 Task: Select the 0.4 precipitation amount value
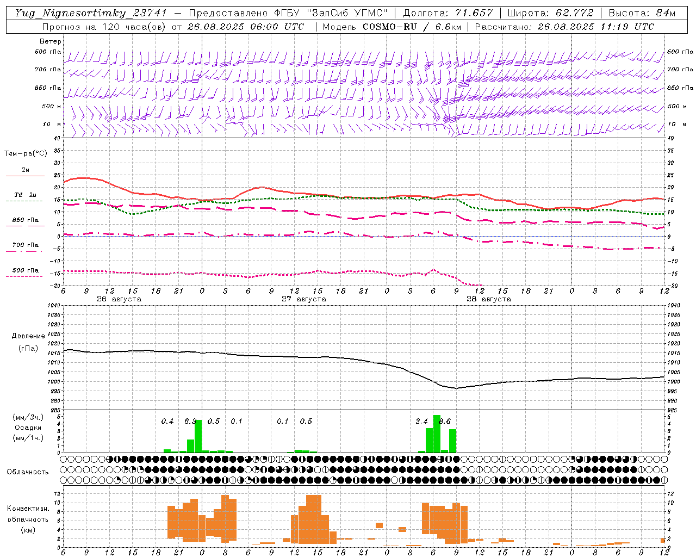click(x=167, y=422)
